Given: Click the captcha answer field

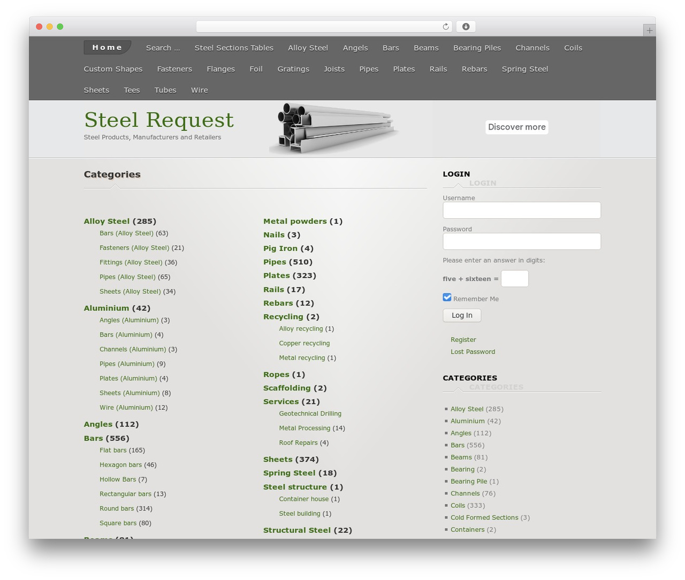Looking at the screenshot, I should pyautogui.click(x=514, y=278).
